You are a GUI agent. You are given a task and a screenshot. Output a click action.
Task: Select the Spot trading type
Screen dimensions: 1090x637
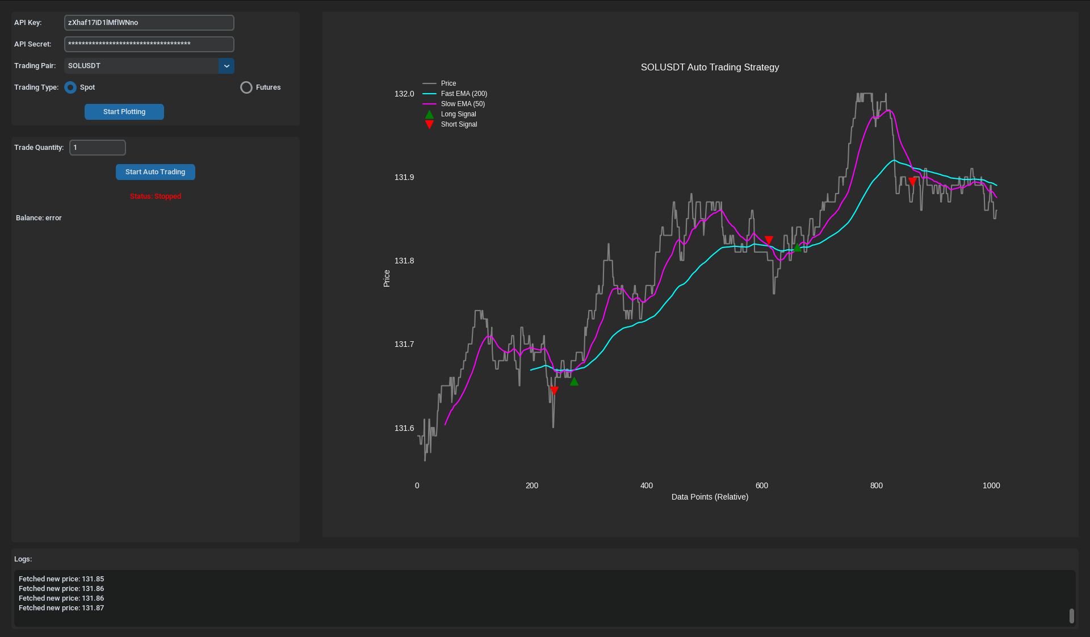[70, 87]
